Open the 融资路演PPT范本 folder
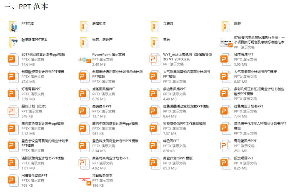Image resolution: width=290 pixels, height=195 pixels. tap(14, 42)
